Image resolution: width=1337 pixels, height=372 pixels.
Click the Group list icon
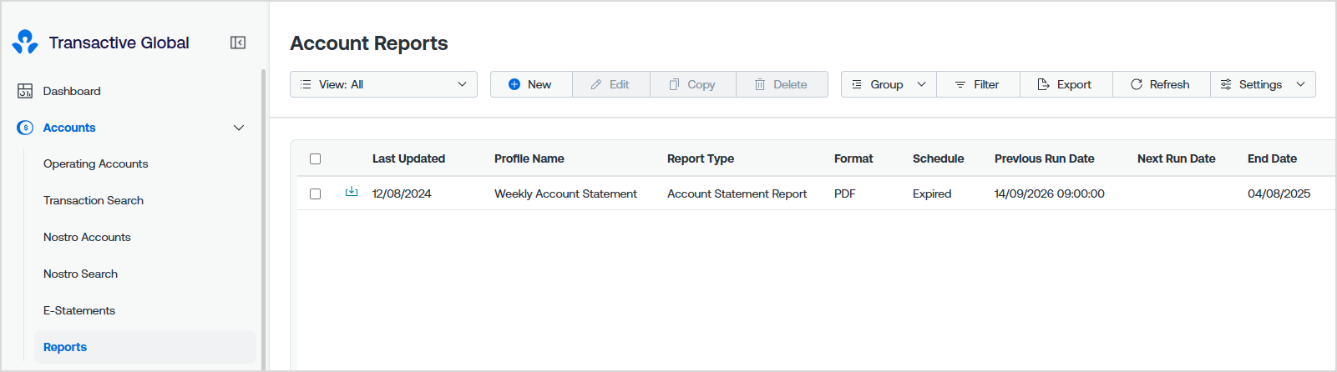point(857,84)
